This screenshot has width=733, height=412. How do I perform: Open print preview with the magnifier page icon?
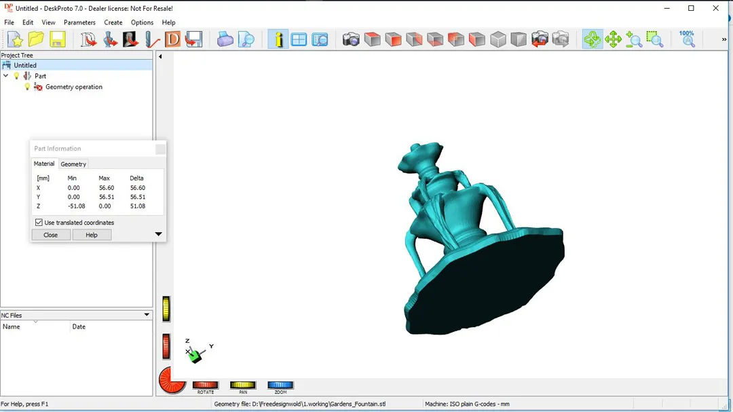coord(246,39)
